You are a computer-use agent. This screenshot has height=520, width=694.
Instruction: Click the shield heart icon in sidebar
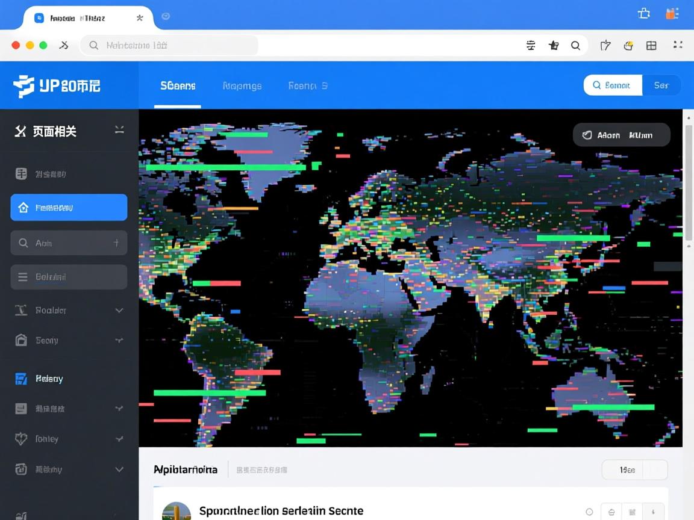pyautogui.click(x=21, y=439)
